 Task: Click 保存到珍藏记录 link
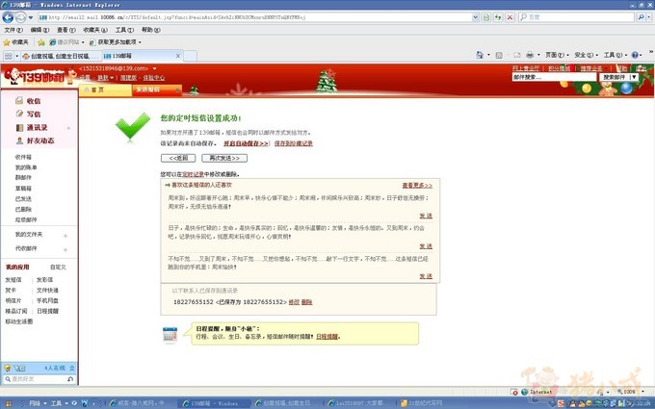coord(293,143)
